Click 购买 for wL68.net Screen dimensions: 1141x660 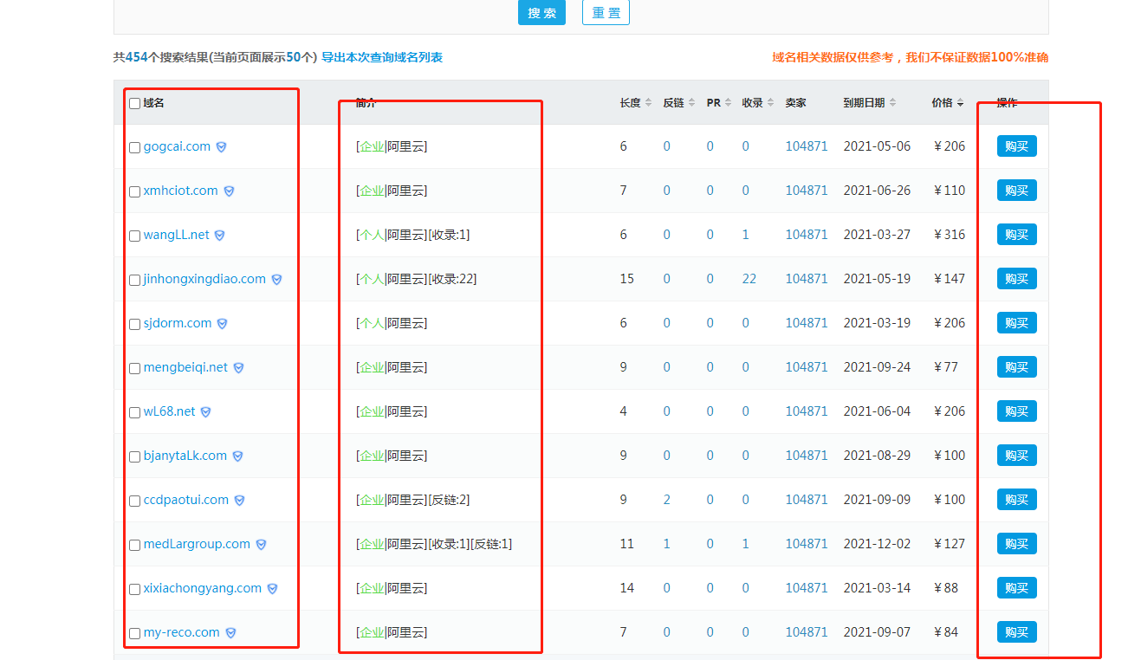coord(1016,411)
